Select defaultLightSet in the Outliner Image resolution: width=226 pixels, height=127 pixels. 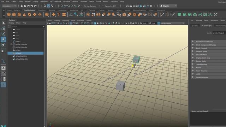[21, 56]
